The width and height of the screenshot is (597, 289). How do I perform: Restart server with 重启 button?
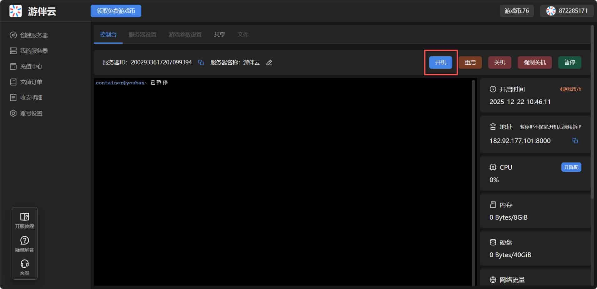(x=470, y=62)
